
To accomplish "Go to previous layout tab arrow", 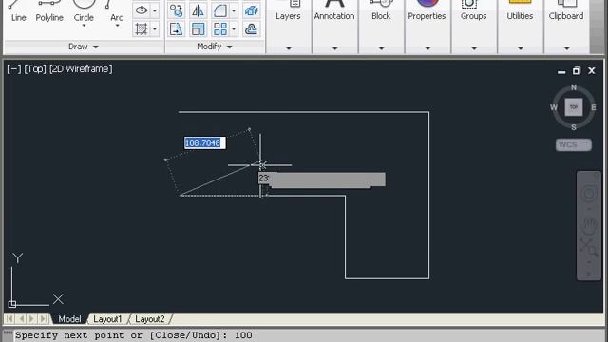I will 21,319.
